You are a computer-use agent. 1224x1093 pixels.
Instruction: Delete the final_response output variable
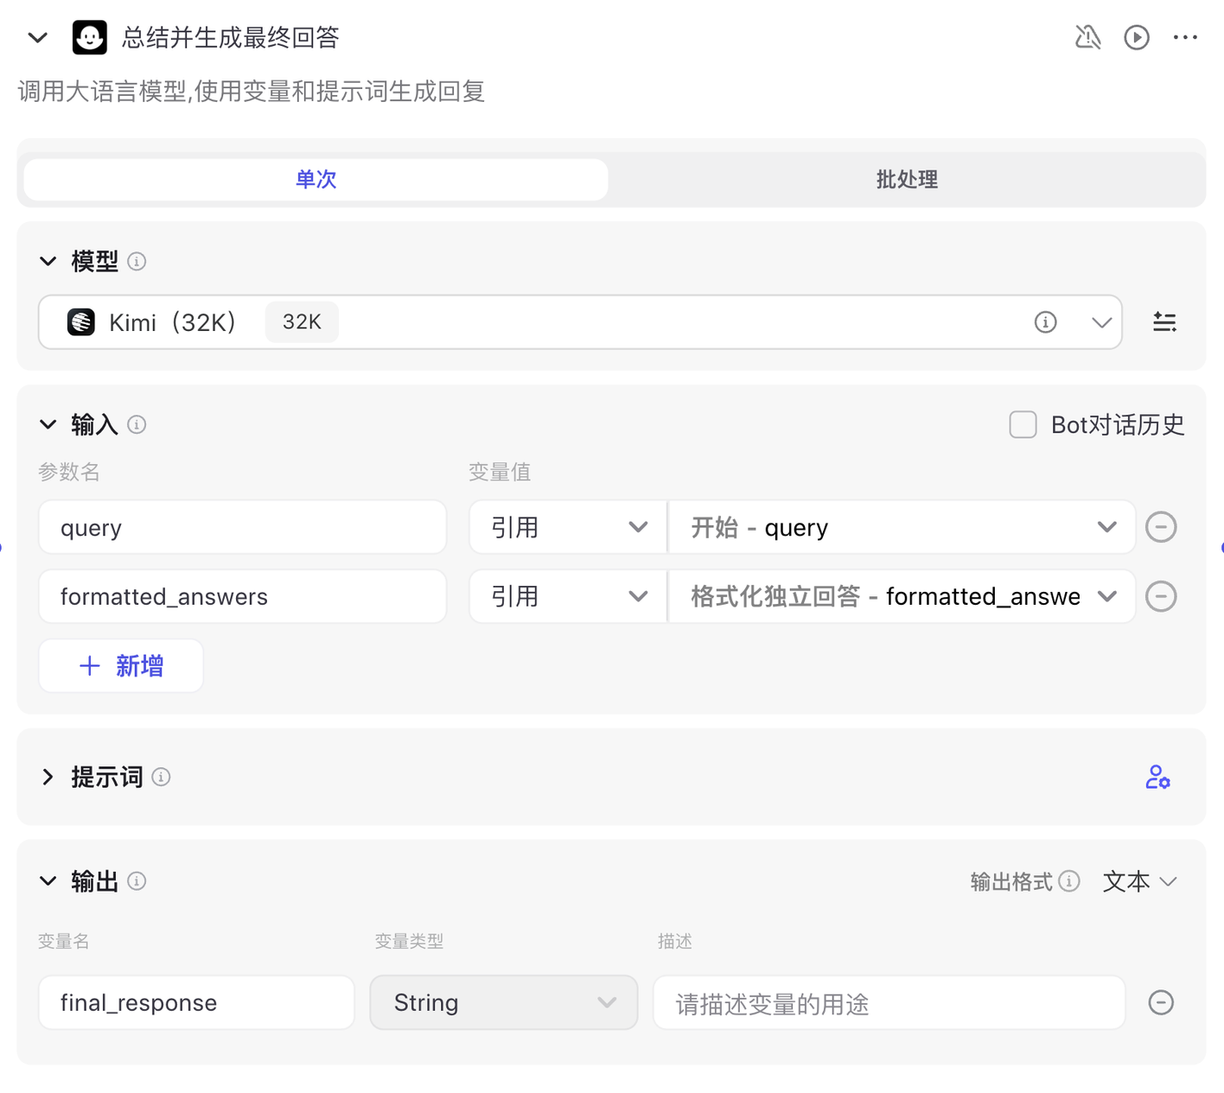pos(1161,1002)
